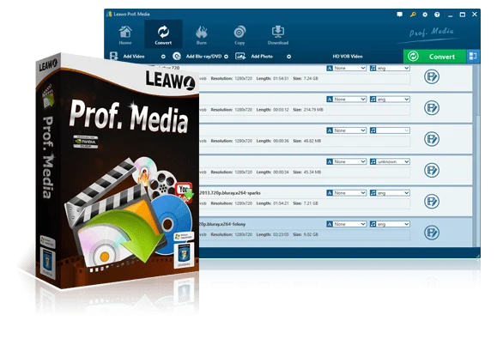
Task: Click the 'Size: 48.82 MB' text
Action: tap(306, 141)
